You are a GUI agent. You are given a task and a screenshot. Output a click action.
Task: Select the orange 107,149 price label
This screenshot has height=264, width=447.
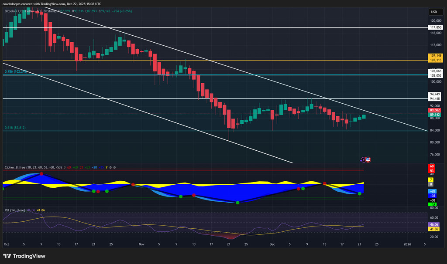[x=436, y=56]
